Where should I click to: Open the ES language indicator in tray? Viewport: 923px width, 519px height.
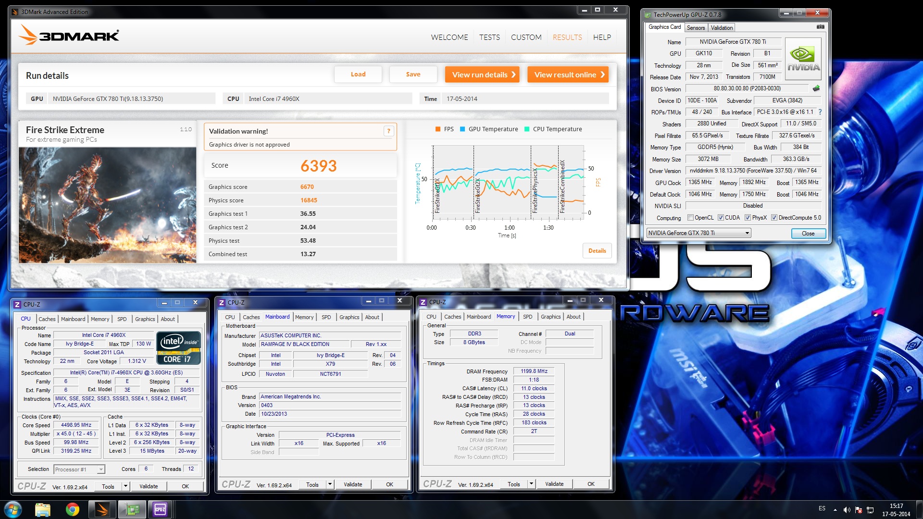(x=822, y=508)
